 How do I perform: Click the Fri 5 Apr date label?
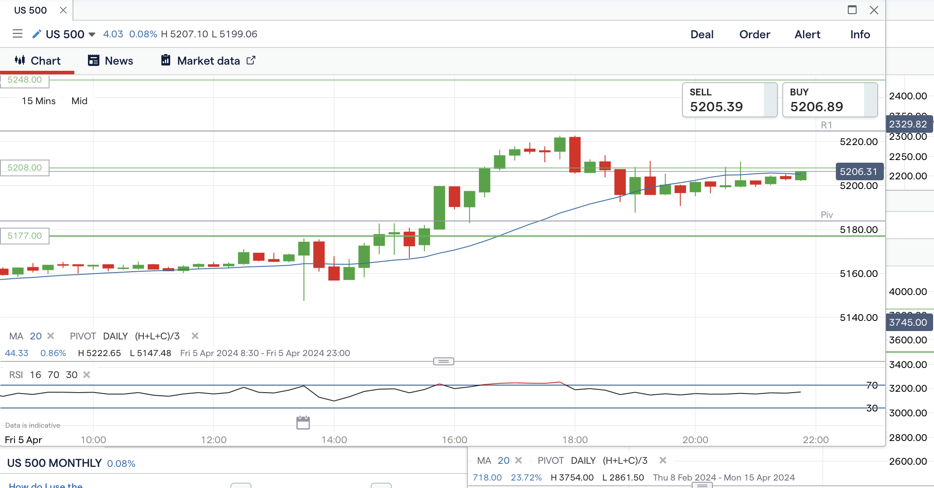(23, 440)
